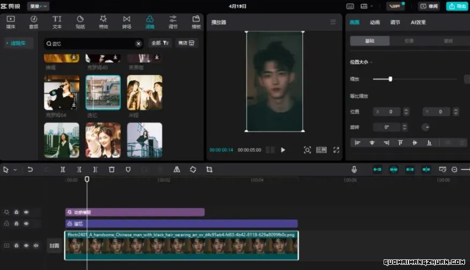
Task: Open the layout switch dropdown
Action: coord(366,6)
